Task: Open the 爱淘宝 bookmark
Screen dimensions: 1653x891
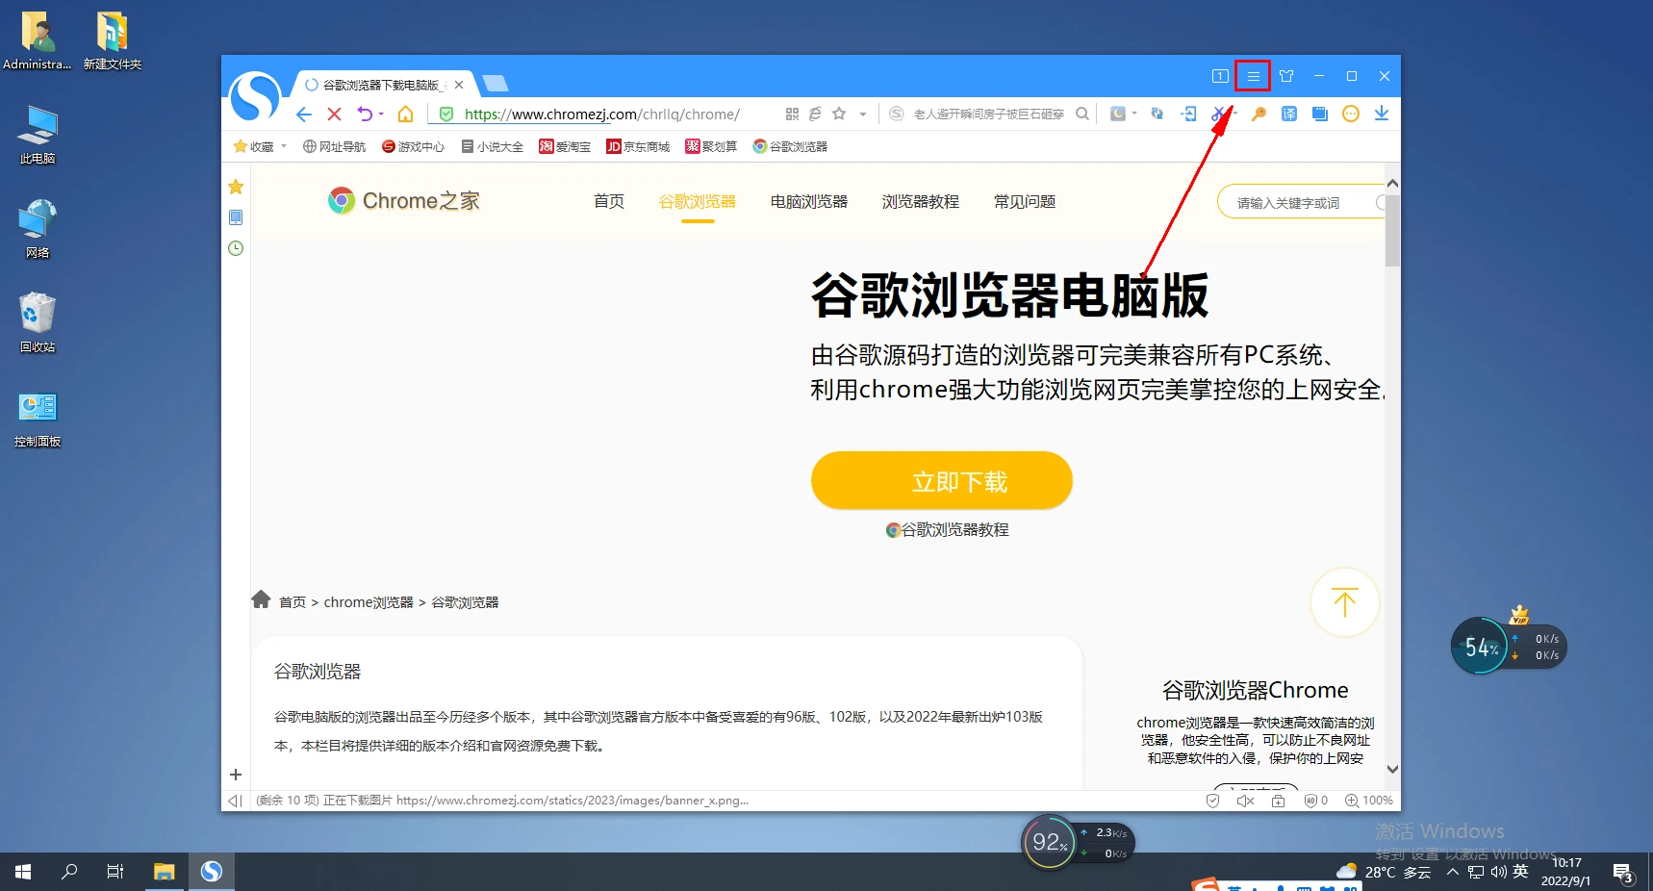Action: 565,146
